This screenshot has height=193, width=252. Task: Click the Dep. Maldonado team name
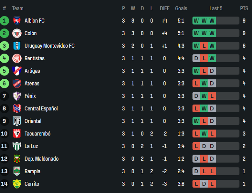tap(41, 159)
